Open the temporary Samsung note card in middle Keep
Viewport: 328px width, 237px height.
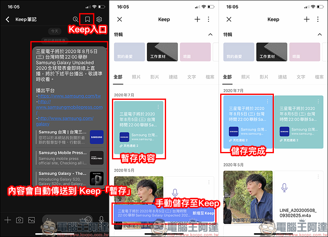pos(139,127)
